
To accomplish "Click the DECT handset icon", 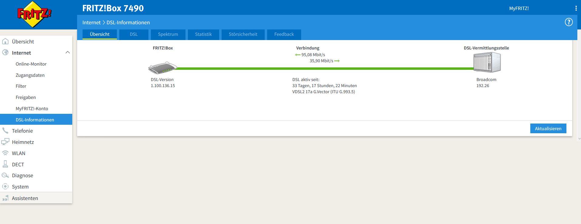I will pyautogui.click(x=5, y=164).
